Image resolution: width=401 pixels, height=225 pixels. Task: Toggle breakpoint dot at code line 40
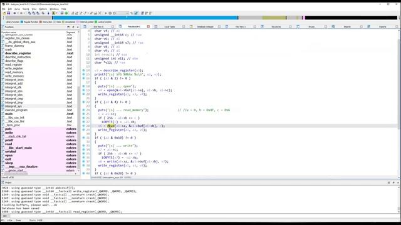click(83, 173)
